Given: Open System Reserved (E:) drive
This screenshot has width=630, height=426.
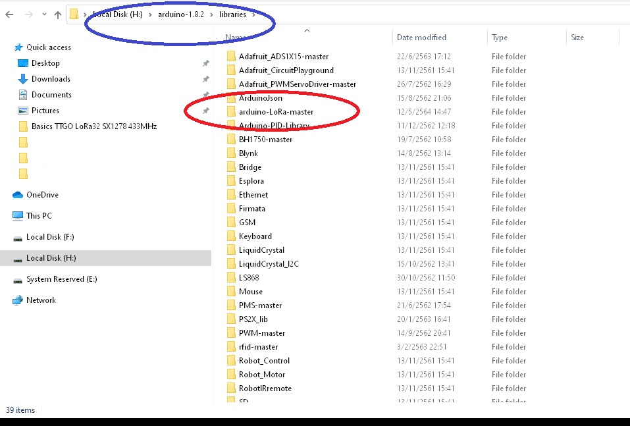Looking at the screenshot, I should 61,279.
